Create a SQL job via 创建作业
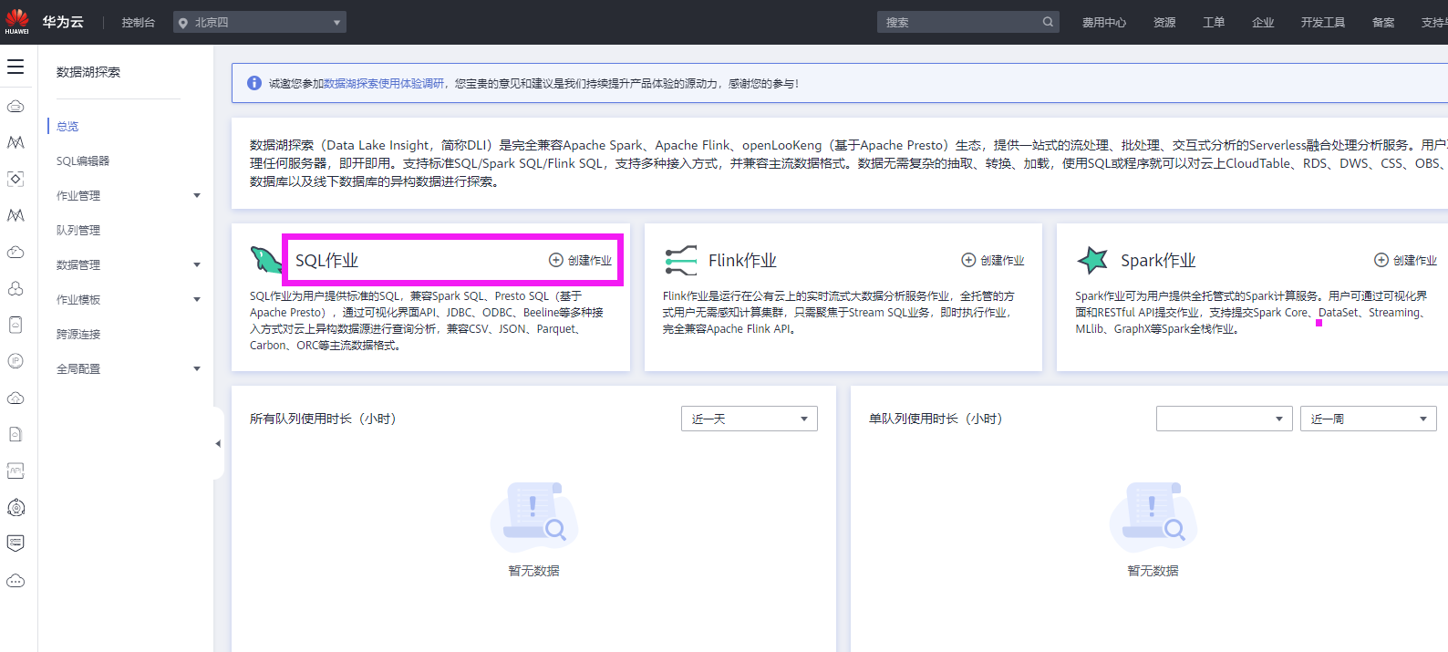 [590, 260]
